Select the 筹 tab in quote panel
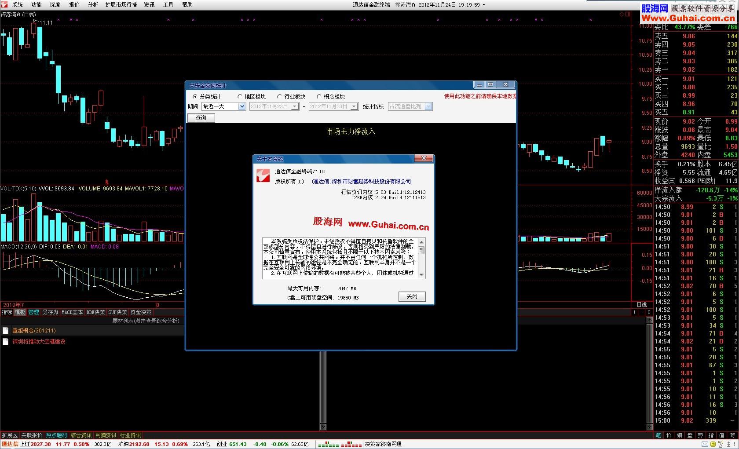This screenshot has height=449, width=739. [x=732, y=435]
